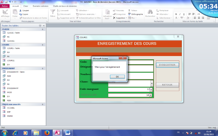The height and width of the screenshot is (136, 218).
Task: Click the MOD form icon under ENSEIGNANT
Action: (4, 92)
